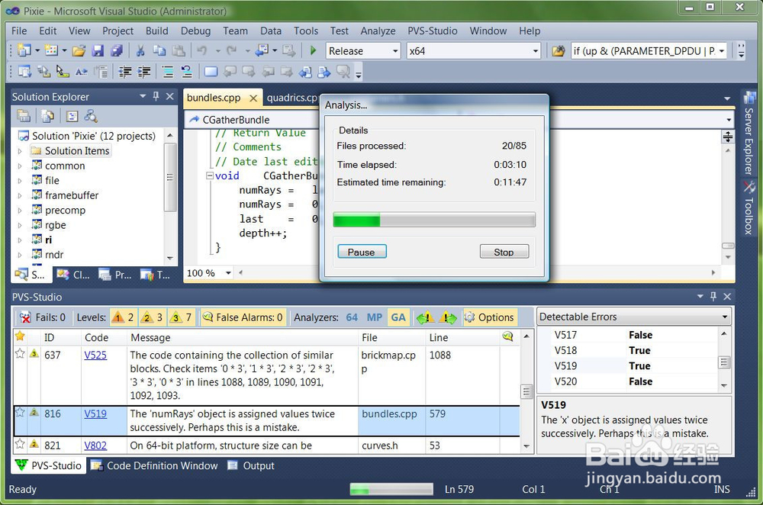Open the V525 diagnostic link

95,355
